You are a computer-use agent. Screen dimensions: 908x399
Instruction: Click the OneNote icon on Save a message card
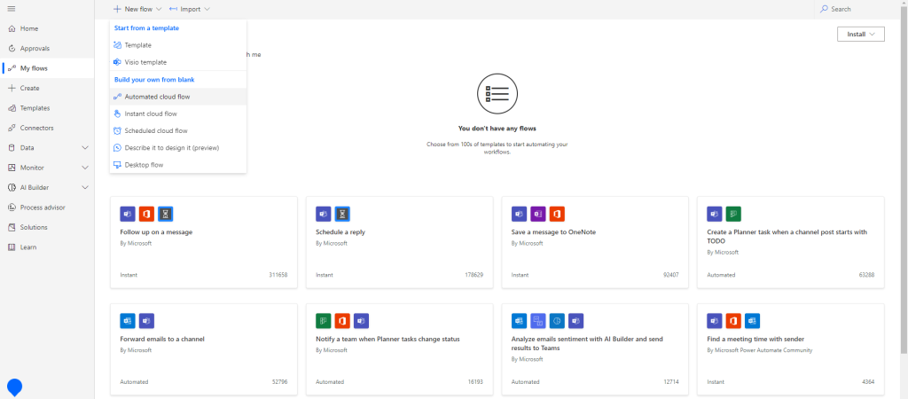[538, 214]
